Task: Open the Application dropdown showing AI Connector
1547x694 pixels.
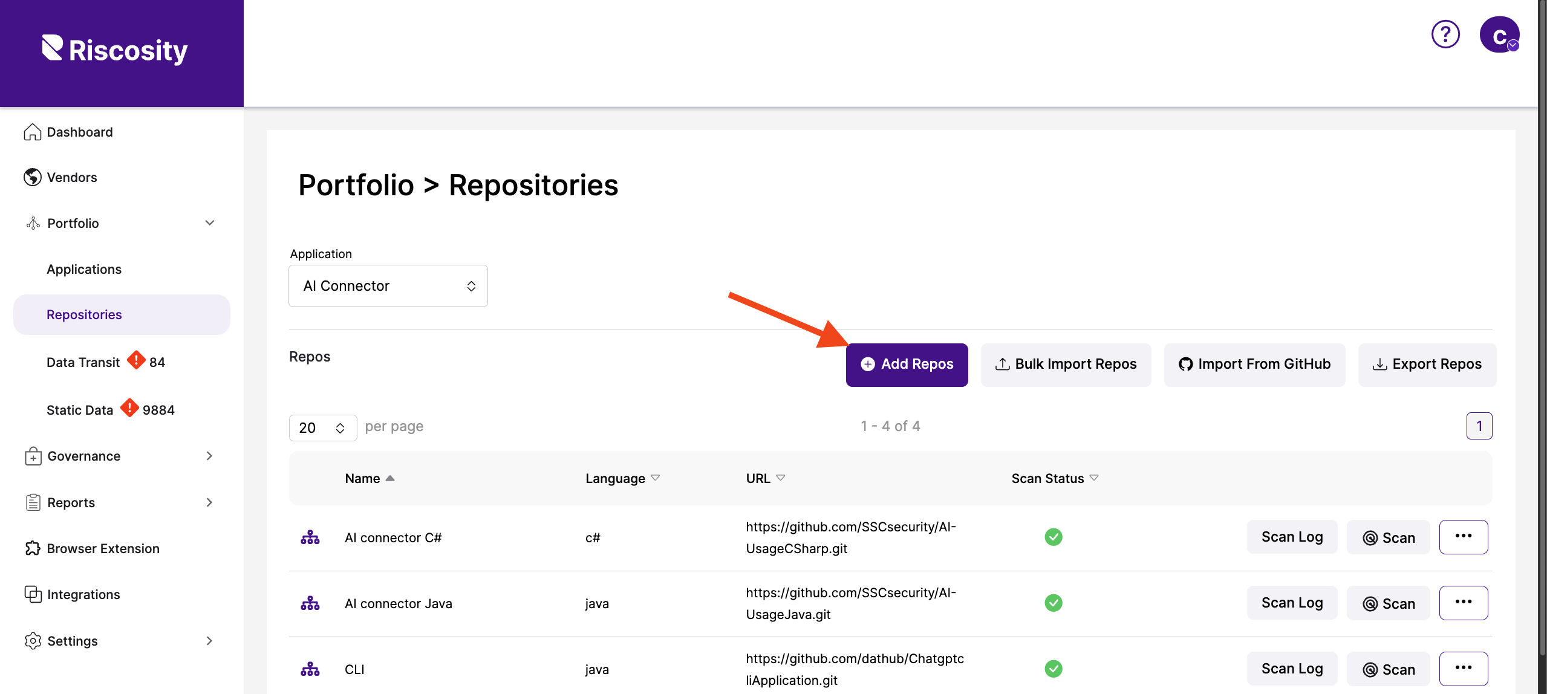Action: coord(388,286)
